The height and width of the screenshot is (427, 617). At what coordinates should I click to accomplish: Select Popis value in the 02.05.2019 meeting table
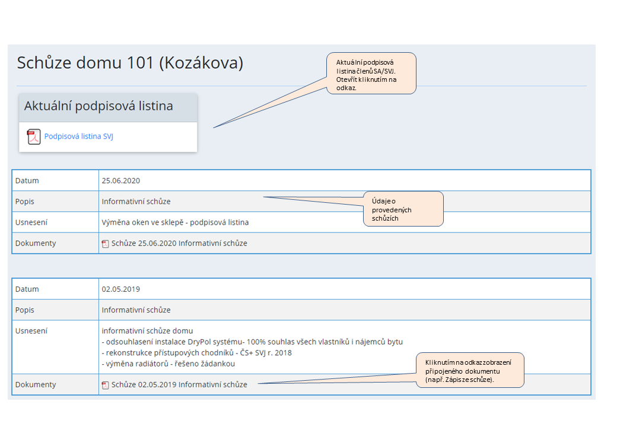click(x=136, y=310)
